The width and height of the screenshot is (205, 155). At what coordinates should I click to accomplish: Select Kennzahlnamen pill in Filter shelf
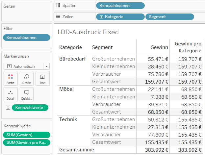click(27, 38)
